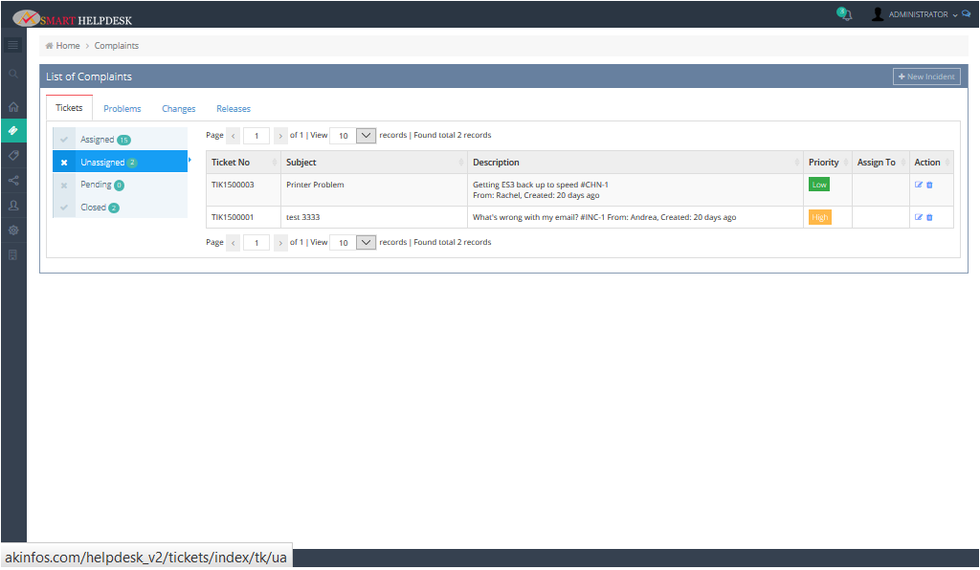The height and width of the screenshot is (570, 980).
Task: Click the sidebar search magnifier icon
Action: (x=12, y=74)
